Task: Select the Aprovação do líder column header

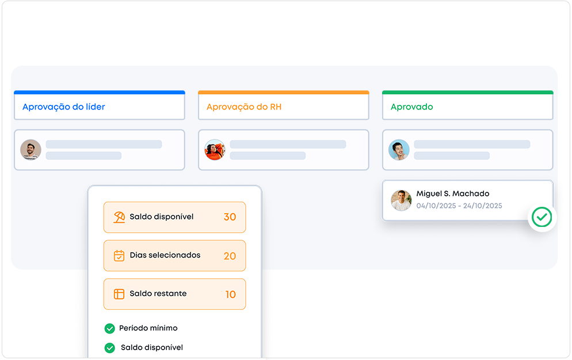Action: tap(99, 107)
